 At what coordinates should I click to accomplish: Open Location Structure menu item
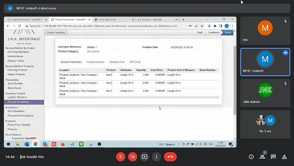[17, 97]
